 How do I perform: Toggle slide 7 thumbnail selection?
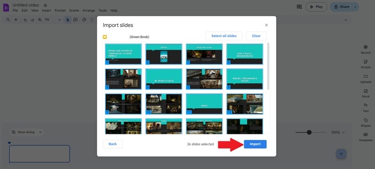coord(204,79)
